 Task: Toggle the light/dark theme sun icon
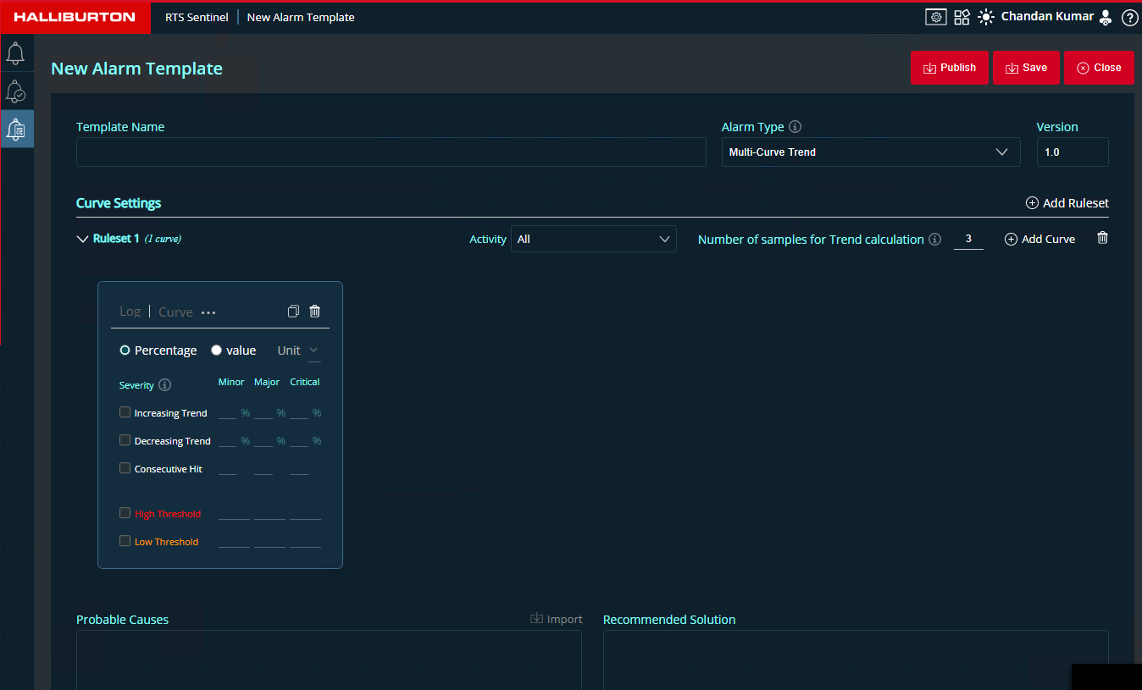pyautogui.click(x=986, y=17)
